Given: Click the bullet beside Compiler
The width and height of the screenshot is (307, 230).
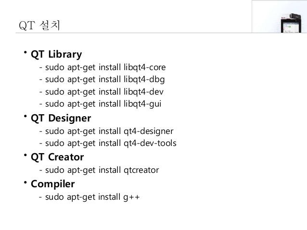Looking at the screenshot, I should (25, 182).
